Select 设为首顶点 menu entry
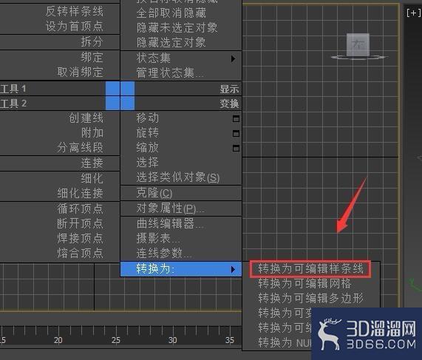 75,27
